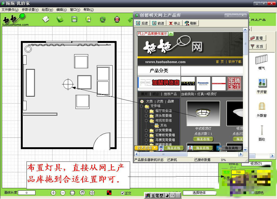277x199 pixels.
Task: Pick the 平开窗 window object icon
Action: tap(262, 83)
